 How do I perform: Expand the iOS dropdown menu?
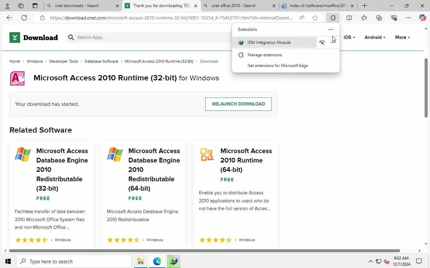pos(349,38)
